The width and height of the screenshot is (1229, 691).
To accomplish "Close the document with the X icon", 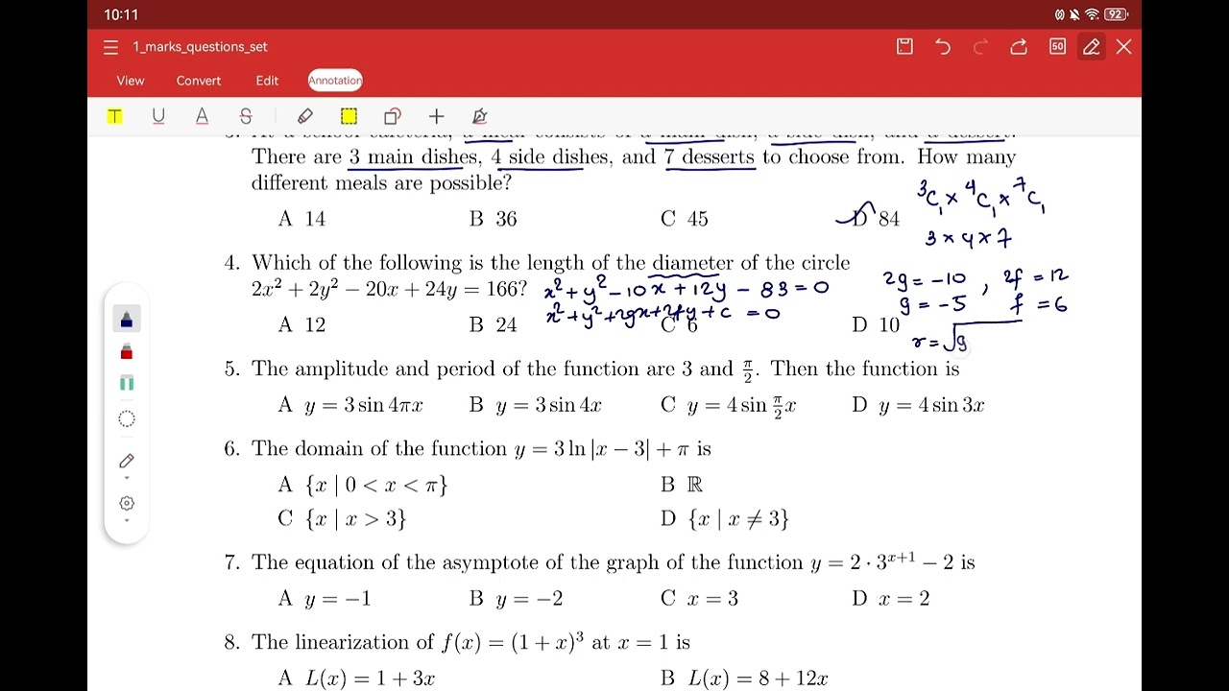I will click(x=1123, y=47).
